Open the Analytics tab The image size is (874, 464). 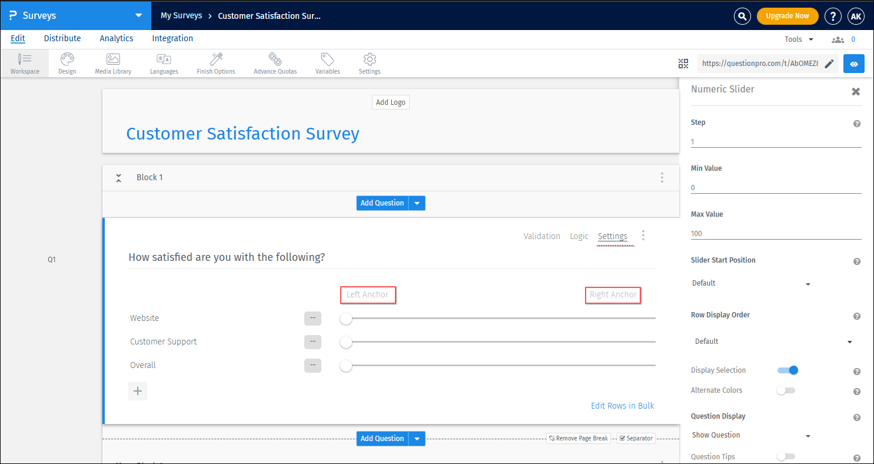tap(116, 38)
